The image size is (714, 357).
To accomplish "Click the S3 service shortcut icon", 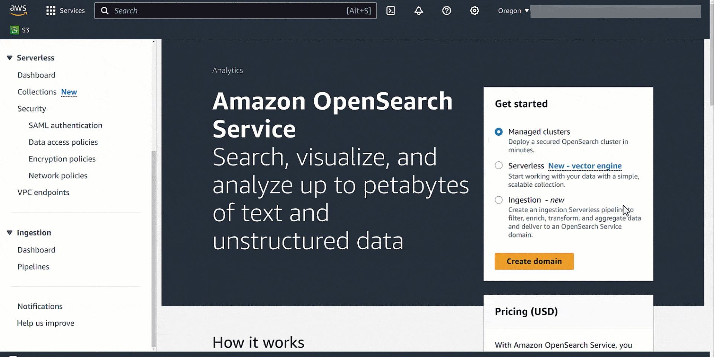I will 15,30.
